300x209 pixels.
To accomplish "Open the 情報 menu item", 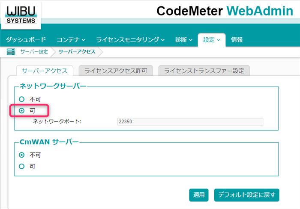I will point(237,40).
